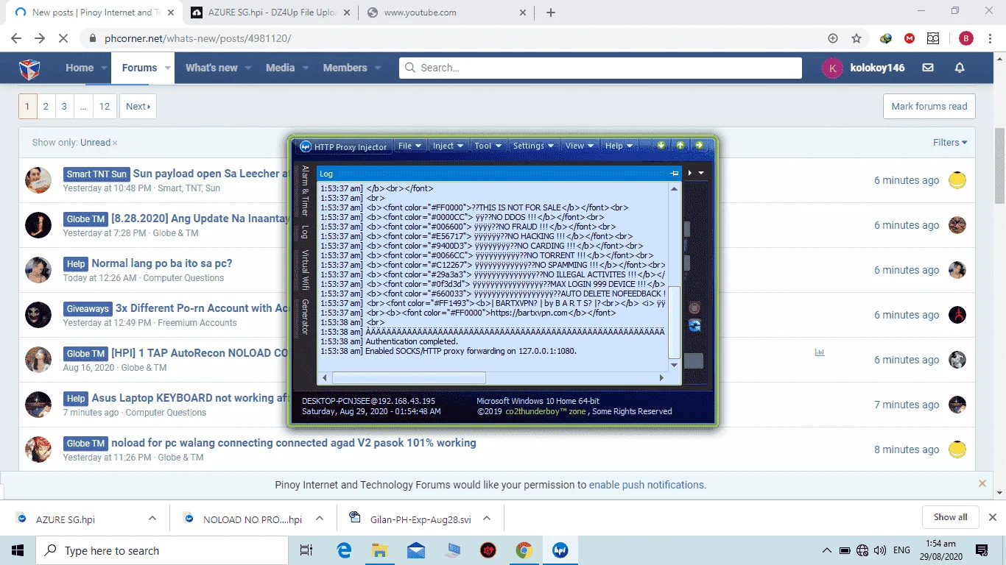The height and width of the screenshot is (565, 1006).
Task: Open the inbox envelope icon
Action: pos(928,68)
